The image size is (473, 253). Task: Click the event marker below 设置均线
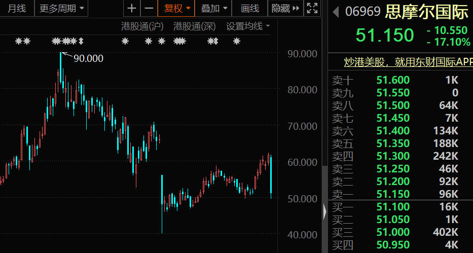coord(236,41)
